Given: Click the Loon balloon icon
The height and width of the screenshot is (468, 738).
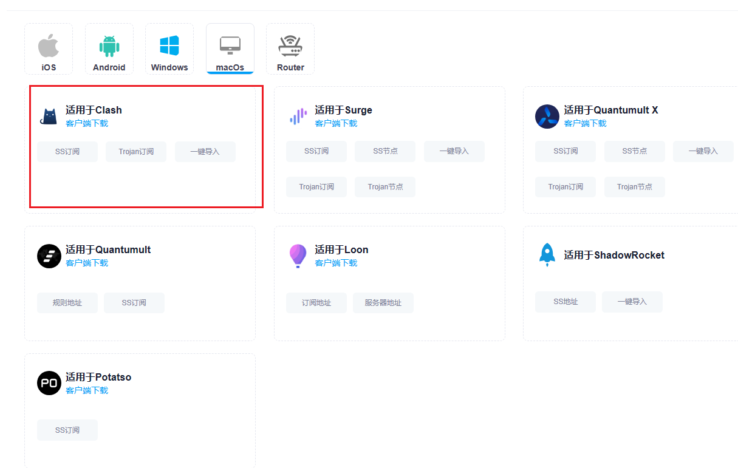Looking at the screenshot, I should pyautogui.click(x=298, y=256).
